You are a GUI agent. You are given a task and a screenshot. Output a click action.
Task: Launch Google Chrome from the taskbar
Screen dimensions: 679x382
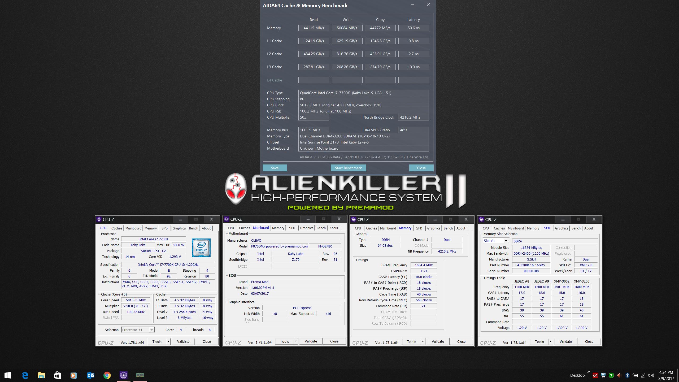107,375
